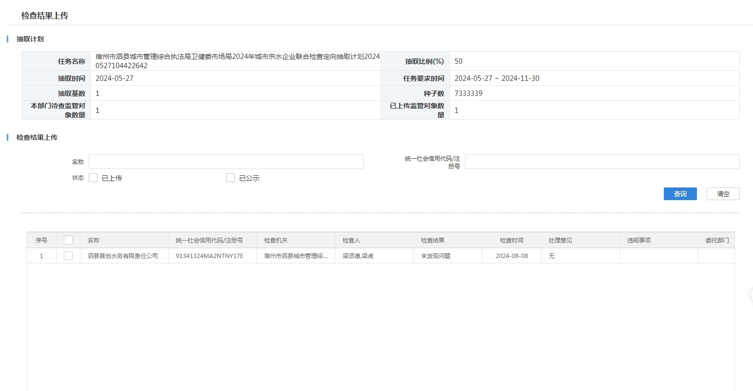Image resolution: width=753 pixels, height=391 pixels.
Task: Check the 已上传 status checkbox
Action: (93, 178)
